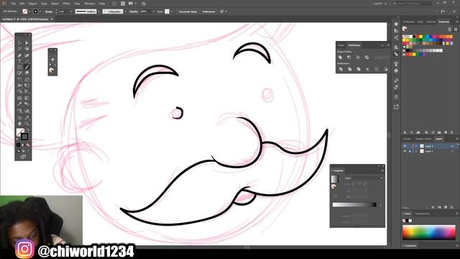Image resolution: width=460 pixels, height=259 pixels.
Task: Select the Direct Selection tool
Action: point(27,43)
